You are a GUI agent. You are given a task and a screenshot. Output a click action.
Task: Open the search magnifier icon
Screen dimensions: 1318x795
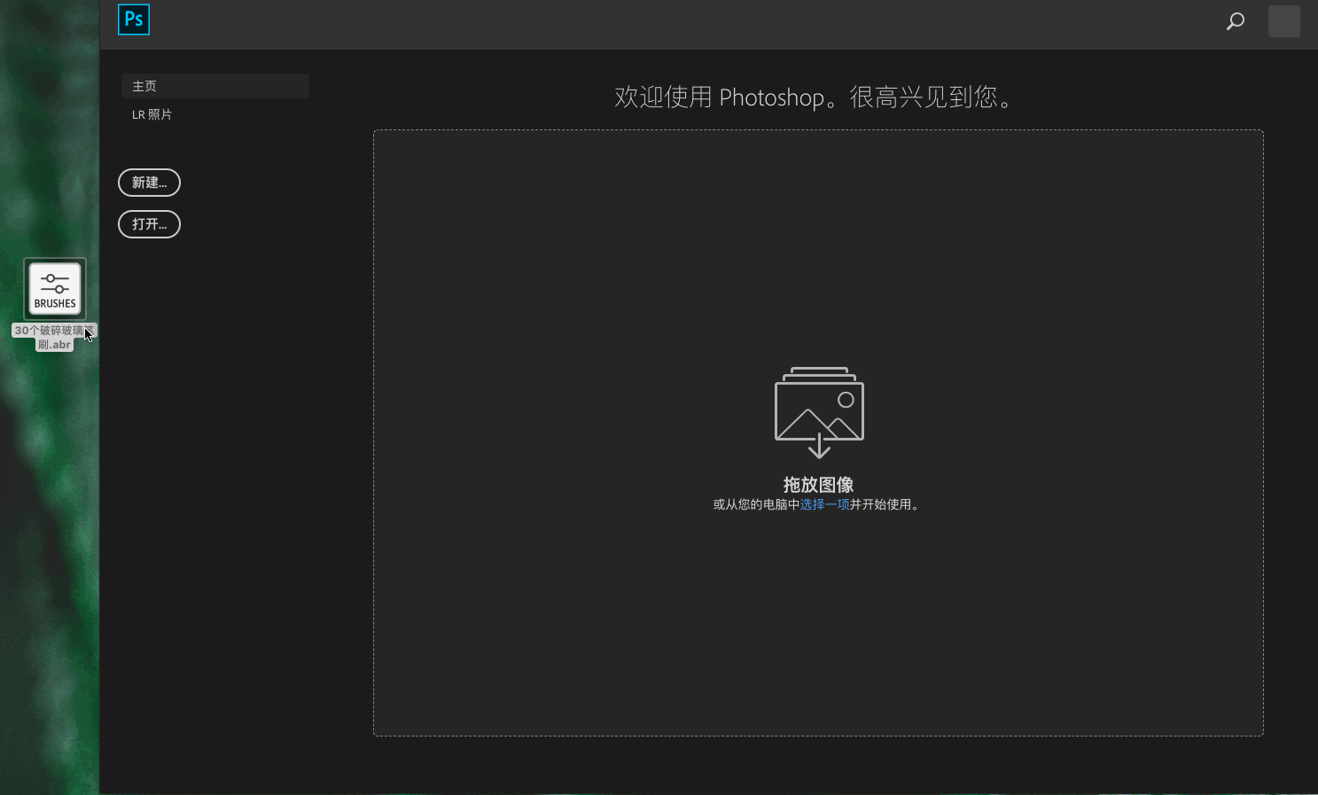click(1236, 21)
